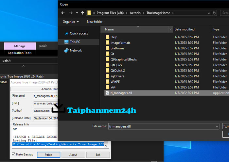Click the Filename field in patcher
229x162 pixels.
(x=46, y=96)
